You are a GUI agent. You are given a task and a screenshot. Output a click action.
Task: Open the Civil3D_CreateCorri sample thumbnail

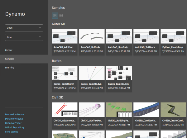(x=173, y=110)
